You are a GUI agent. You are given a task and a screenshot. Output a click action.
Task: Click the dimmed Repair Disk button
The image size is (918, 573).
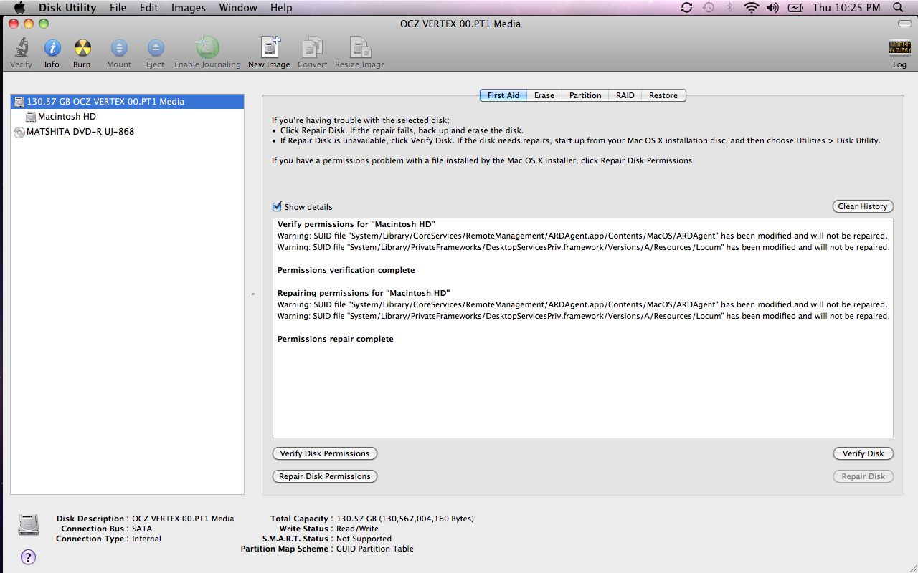[863, 476]
